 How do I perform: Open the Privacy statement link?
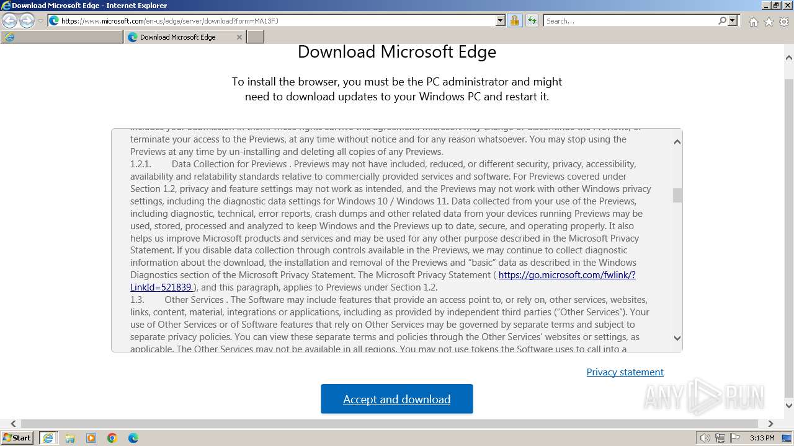point(625,372)
